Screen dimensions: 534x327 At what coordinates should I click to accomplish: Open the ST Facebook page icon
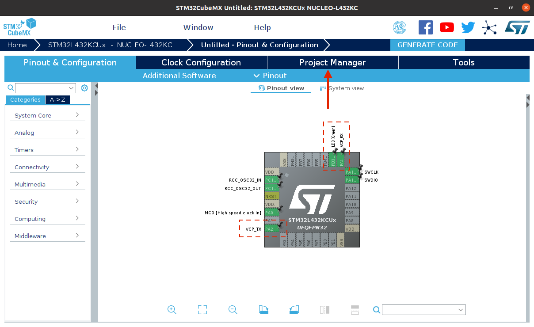426,27
